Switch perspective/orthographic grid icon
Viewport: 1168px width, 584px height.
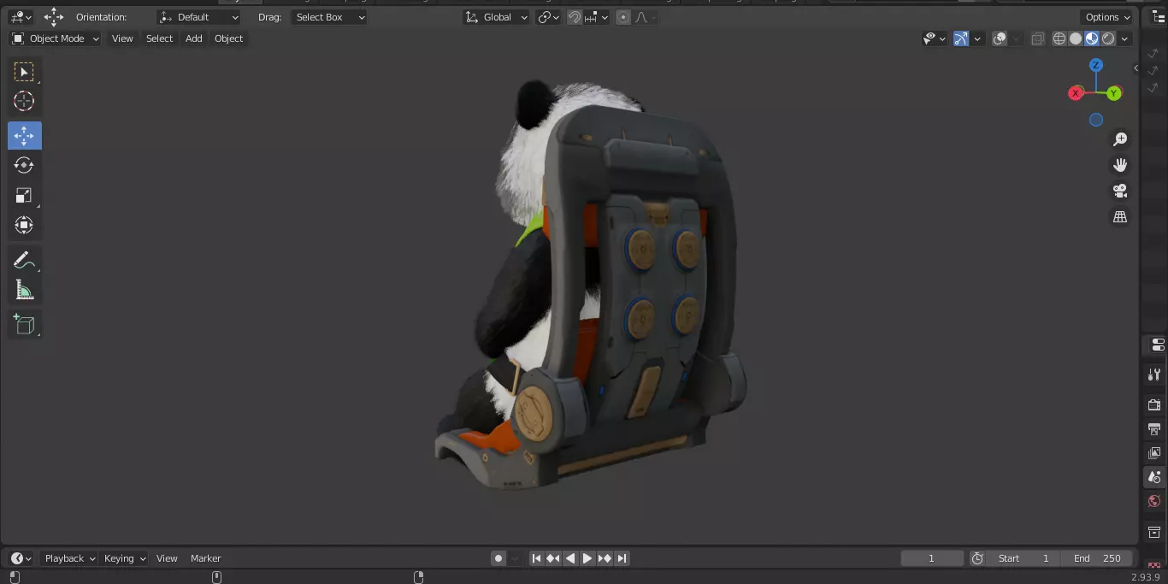tap(1120, 217)
